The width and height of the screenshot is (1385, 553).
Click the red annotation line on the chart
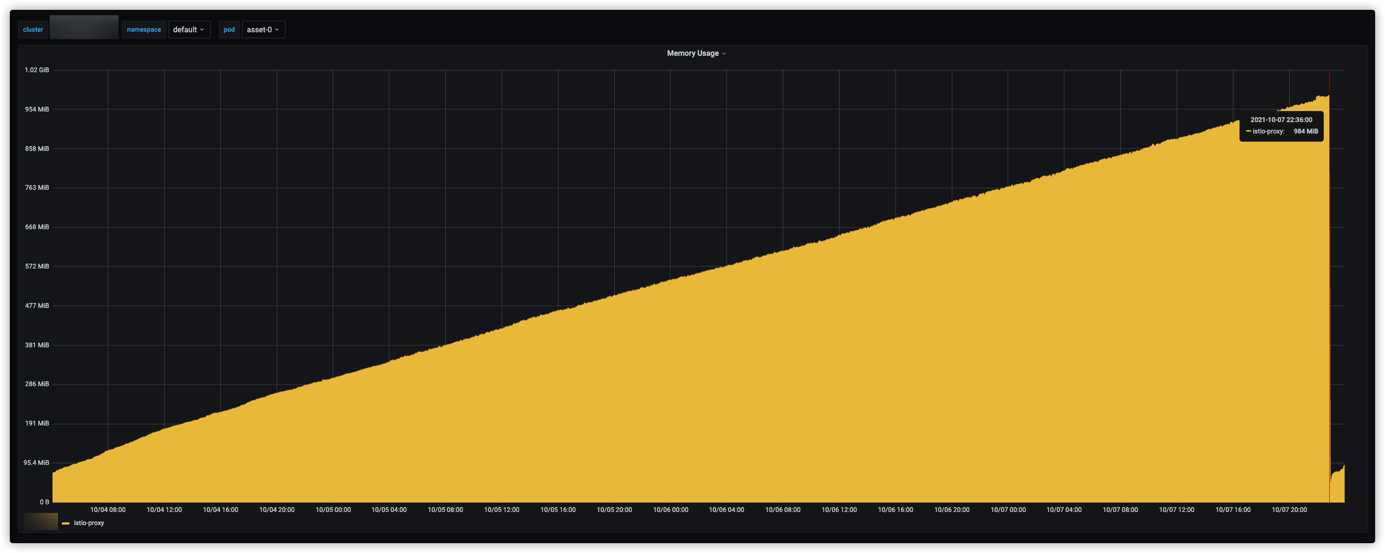point(1329,273)
